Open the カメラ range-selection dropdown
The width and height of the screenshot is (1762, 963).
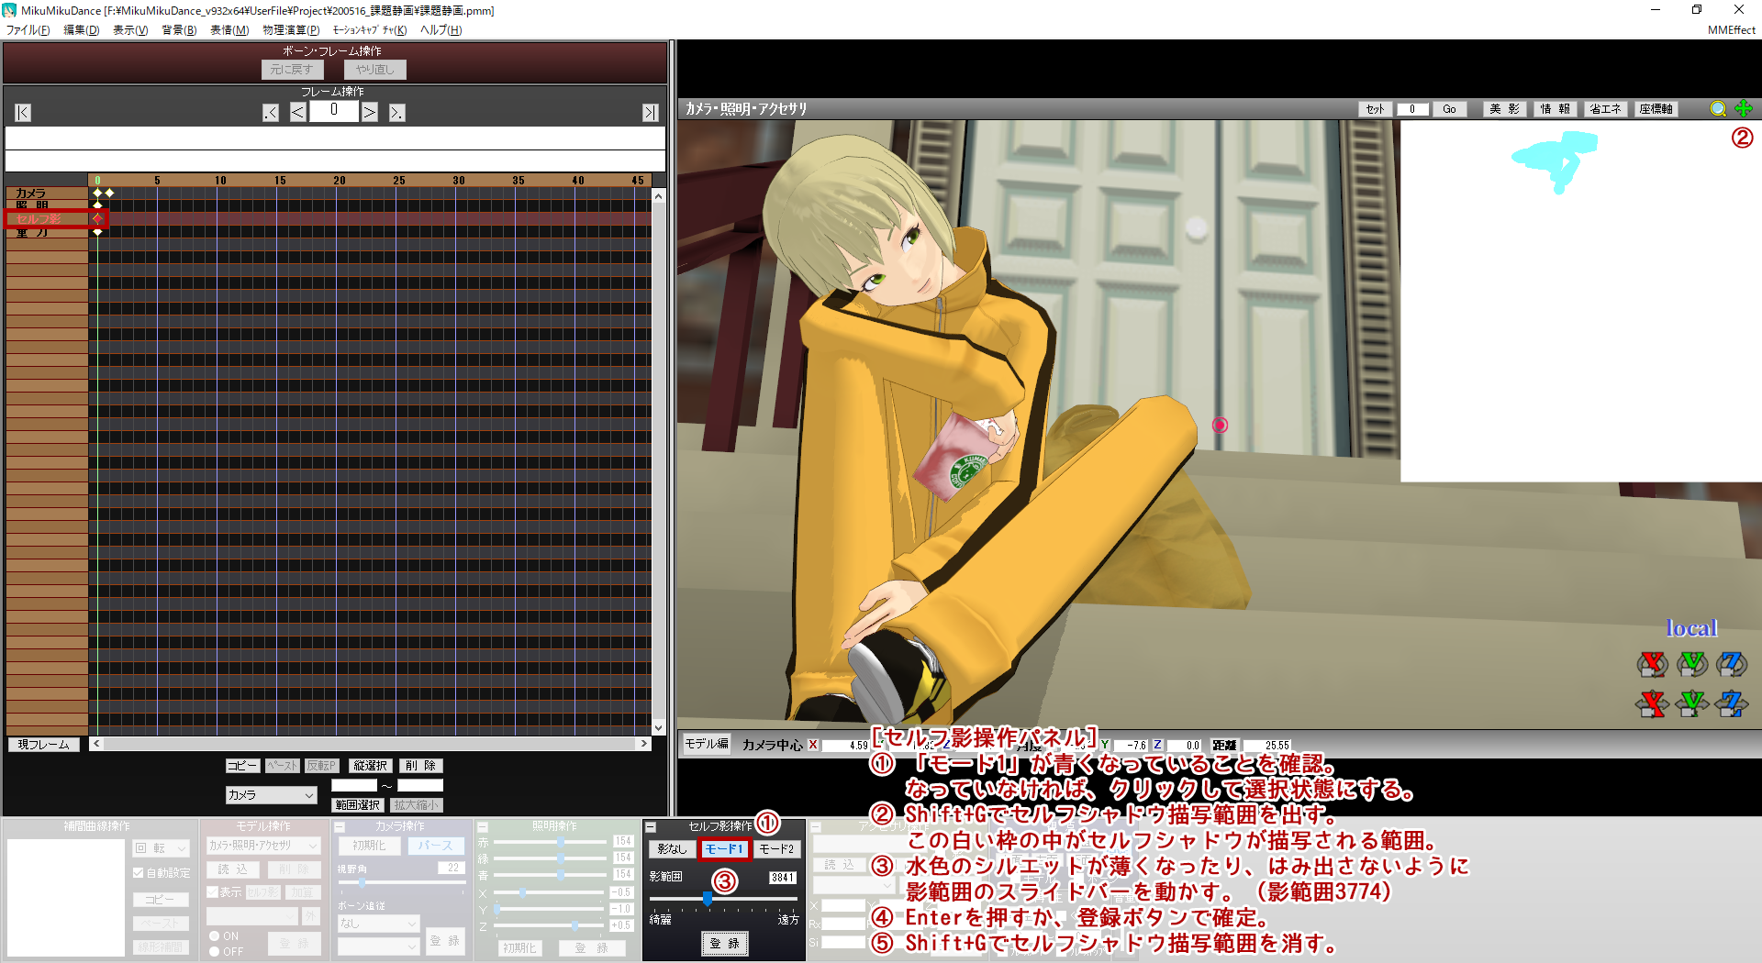pyautogui.click(x=271, y=795)
